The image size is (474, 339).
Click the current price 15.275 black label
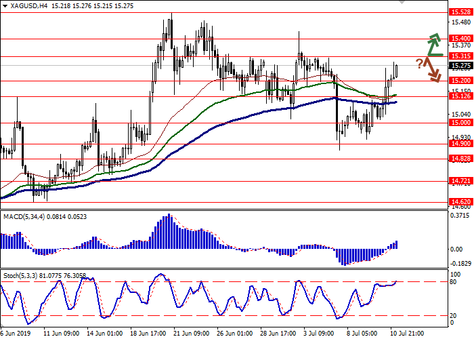click(460, 66)
